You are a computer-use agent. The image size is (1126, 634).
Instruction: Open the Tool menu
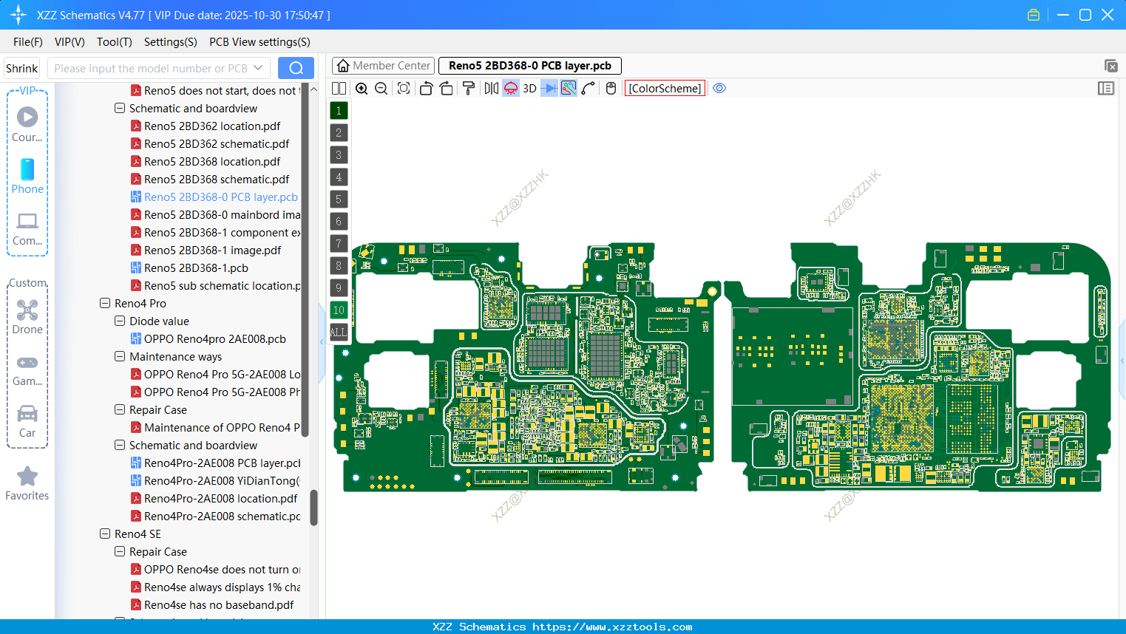[114, 42]
